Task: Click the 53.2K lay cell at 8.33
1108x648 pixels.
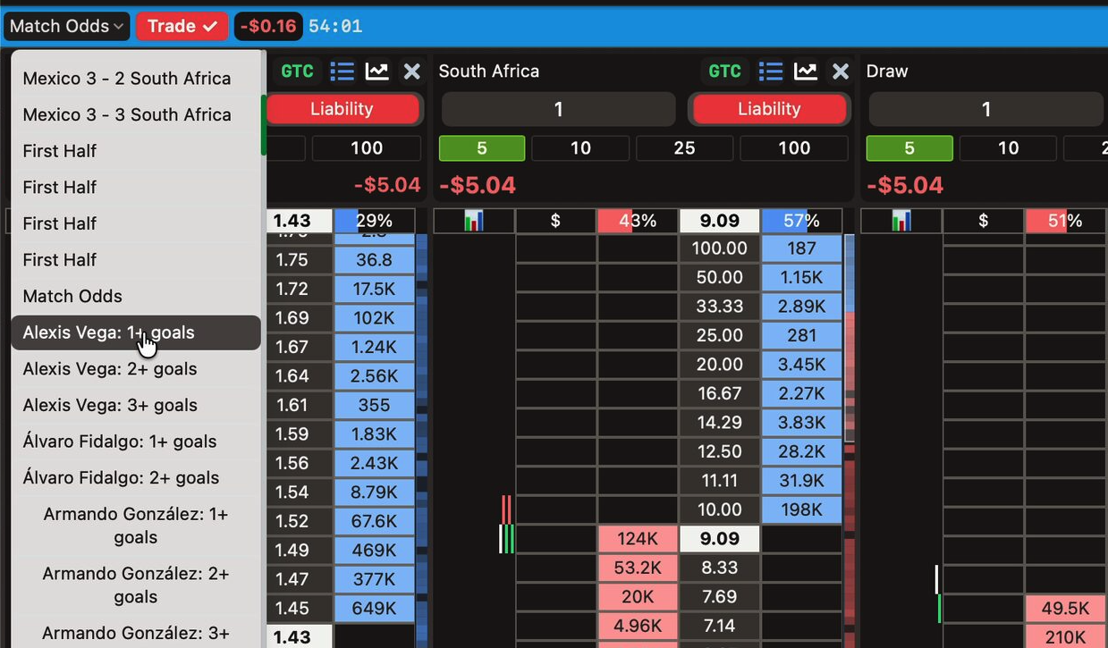Action: coord(638,568)
